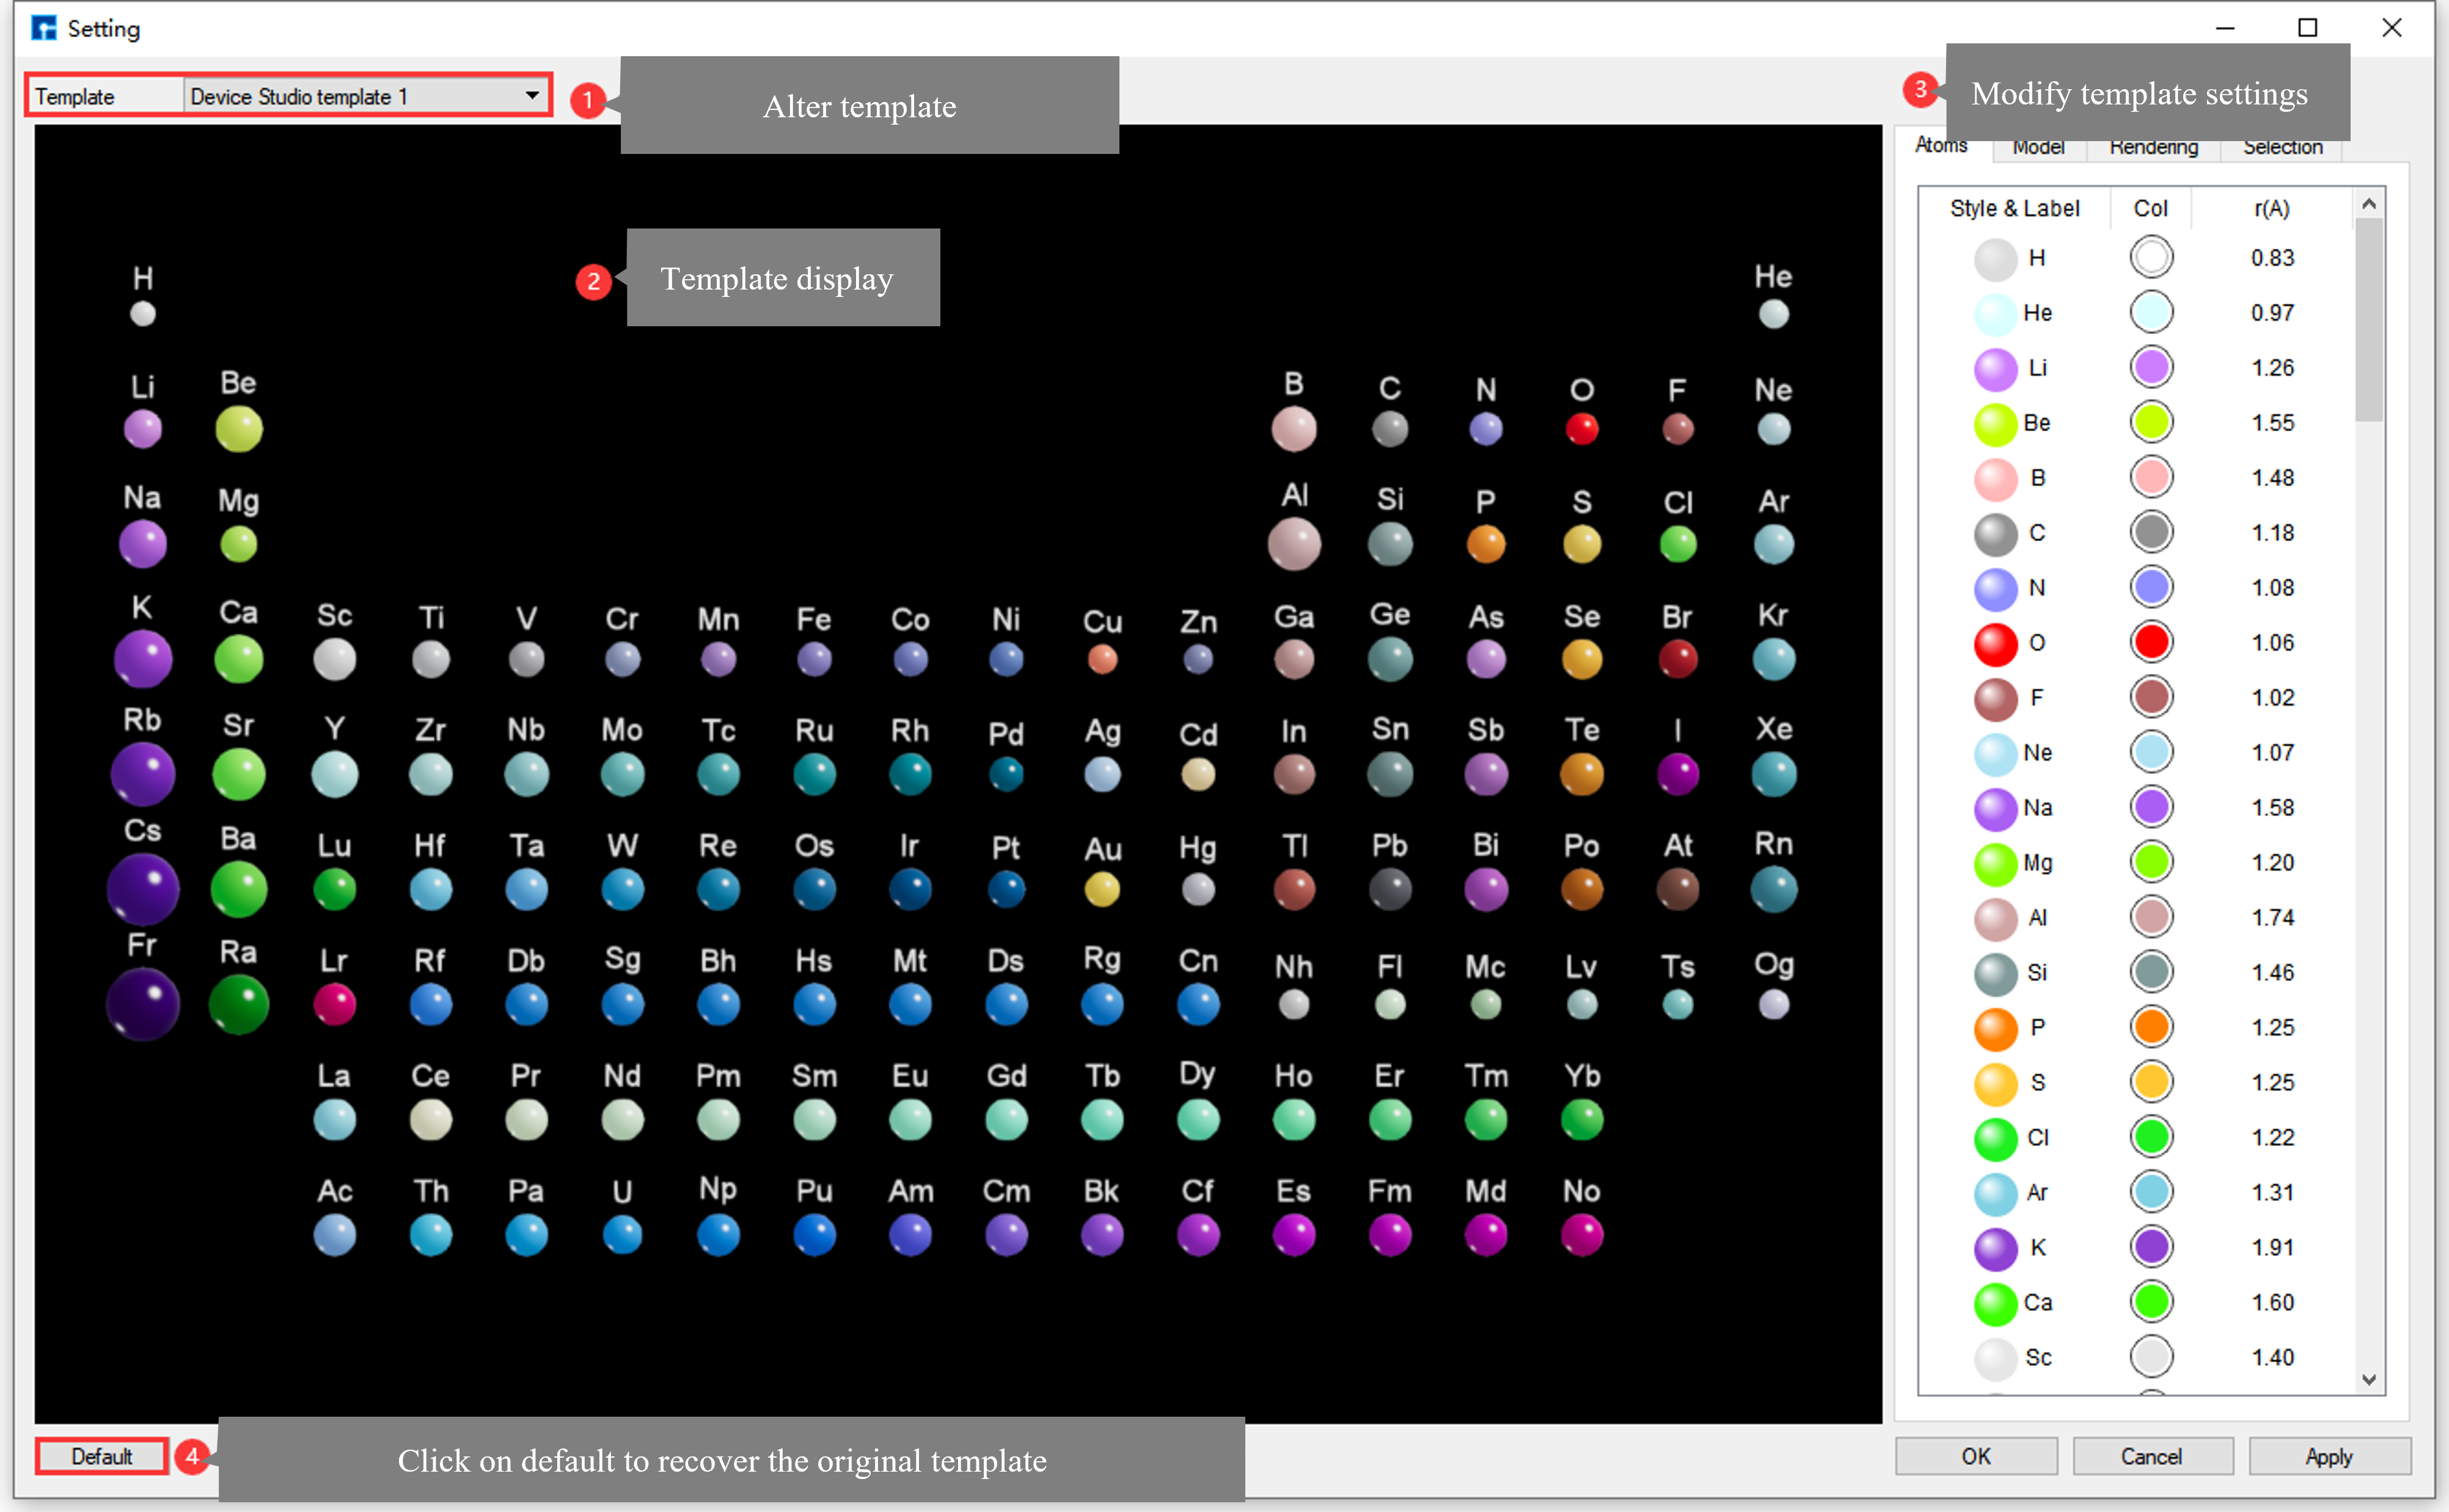Click the radius value 0.83 for H
The height and width of the screenshot is (1512, 2449).
click(2272, 258)
